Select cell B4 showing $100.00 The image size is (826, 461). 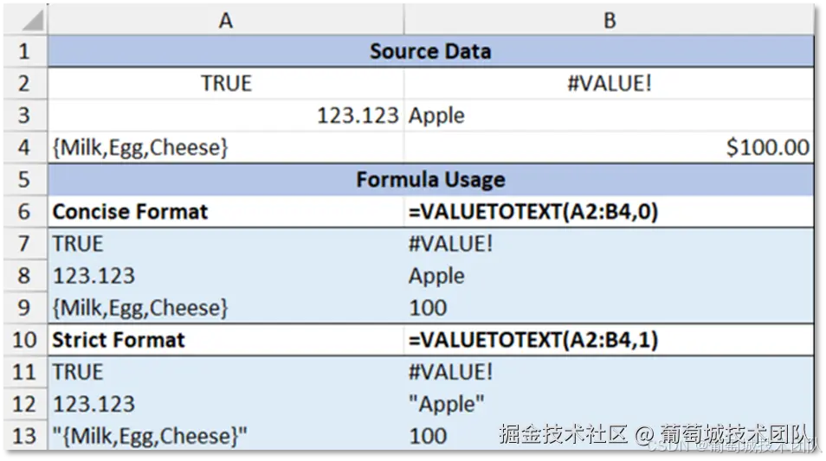pyautogui.click(x=609, y=147)
